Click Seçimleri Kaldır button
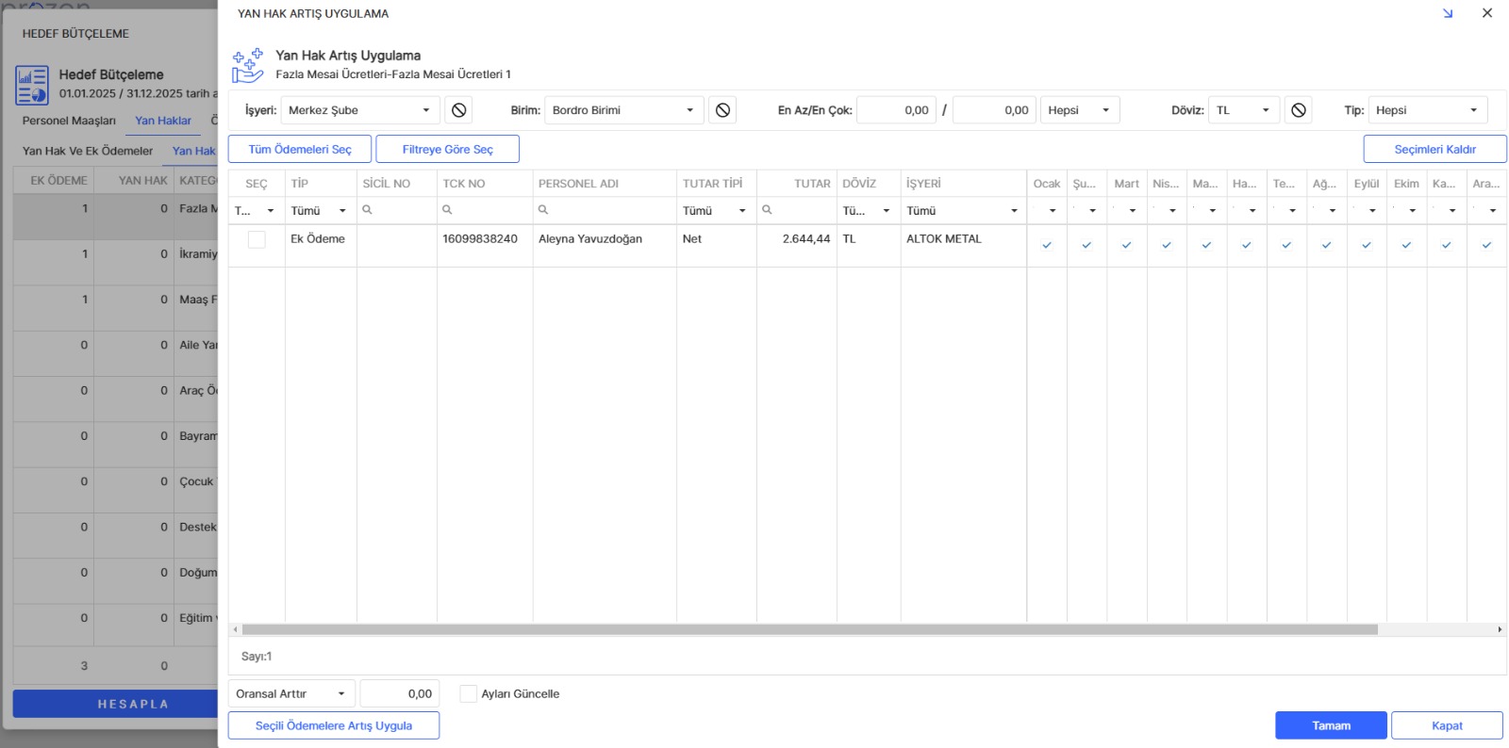1509x748 pixels. coord(1434,149)
